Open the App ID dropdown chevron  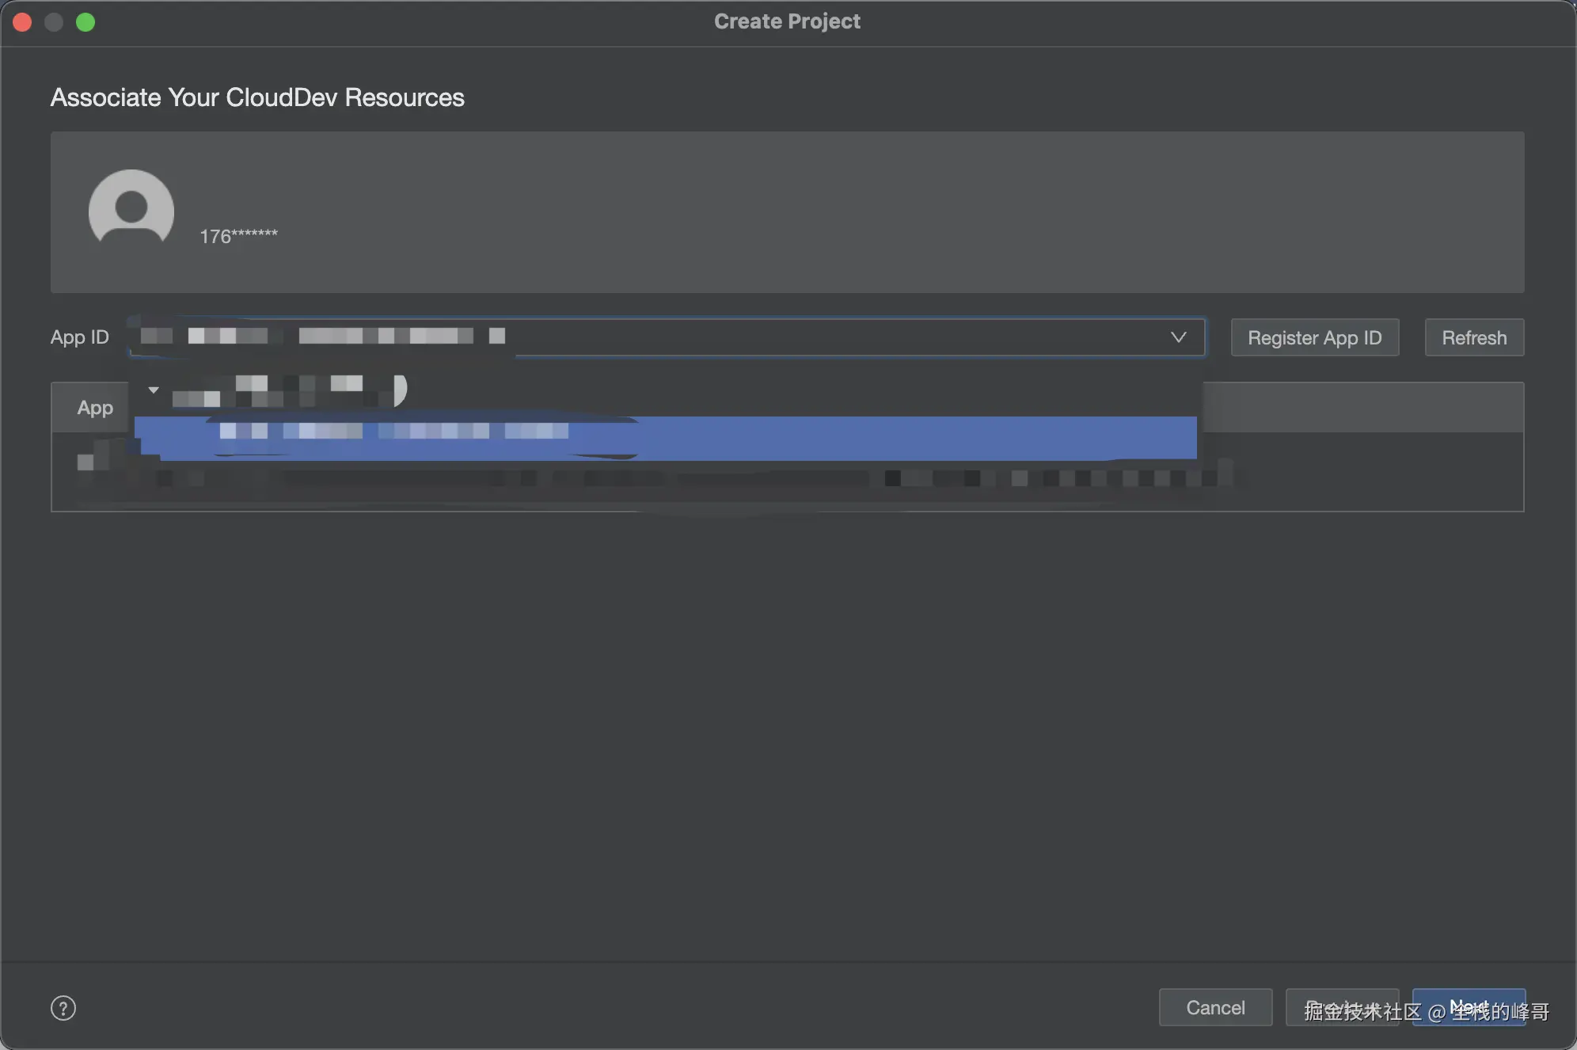coord(1178,337)
